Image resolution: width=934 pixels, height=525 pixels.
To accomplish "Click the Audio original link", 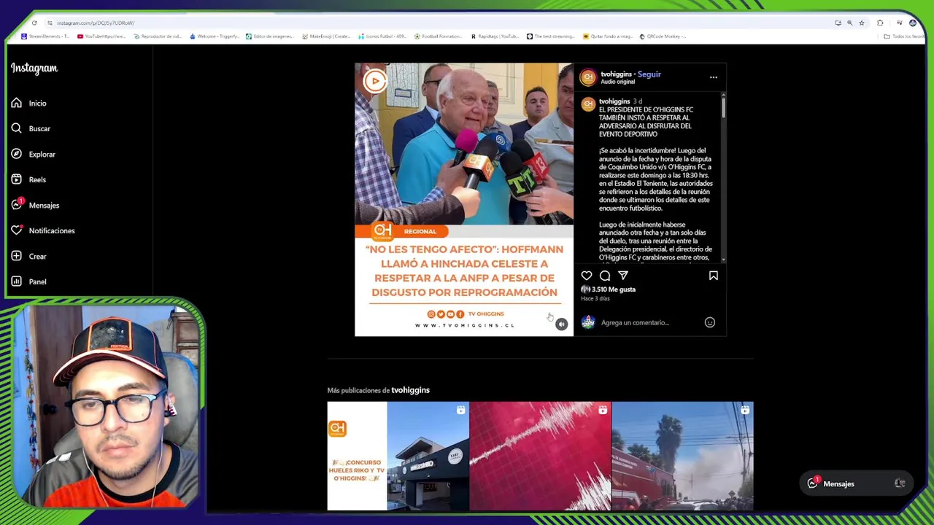I will (617, 82).
